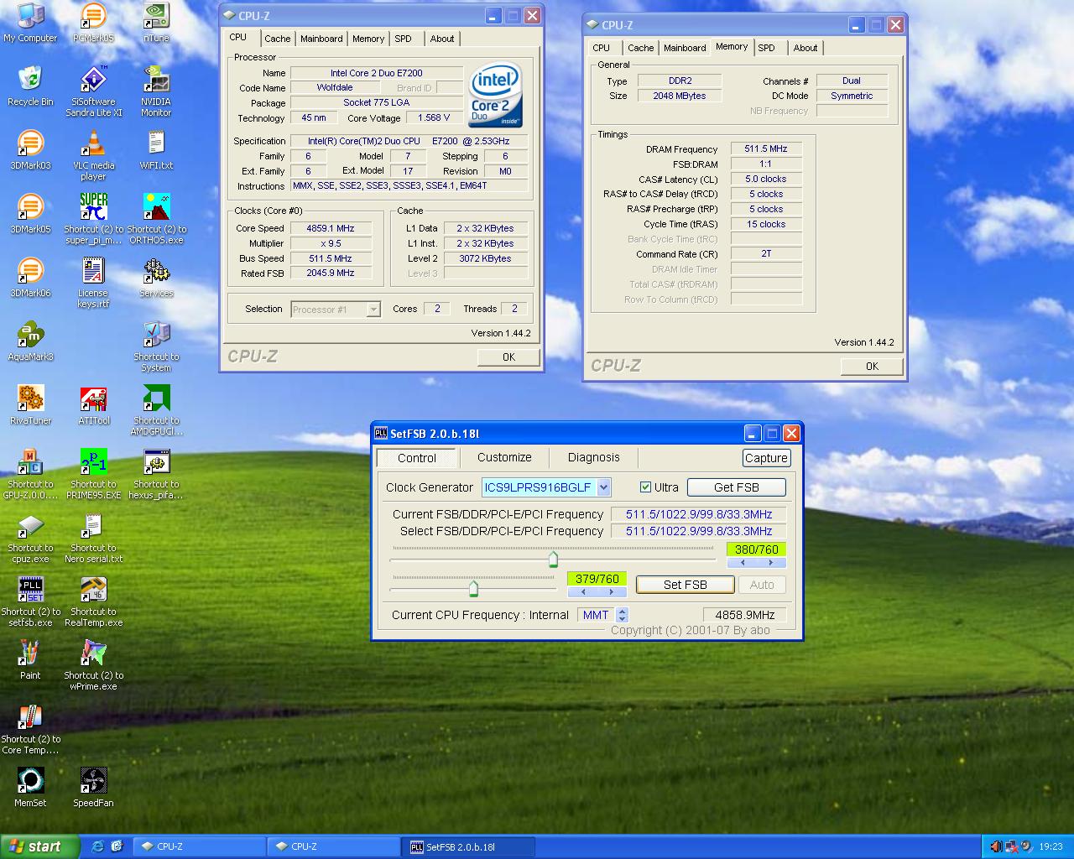The width and height of the screenshot is (1074, 859).
Task: Open the PCMark05 desktop icon
Action: (x=93, y=23)
